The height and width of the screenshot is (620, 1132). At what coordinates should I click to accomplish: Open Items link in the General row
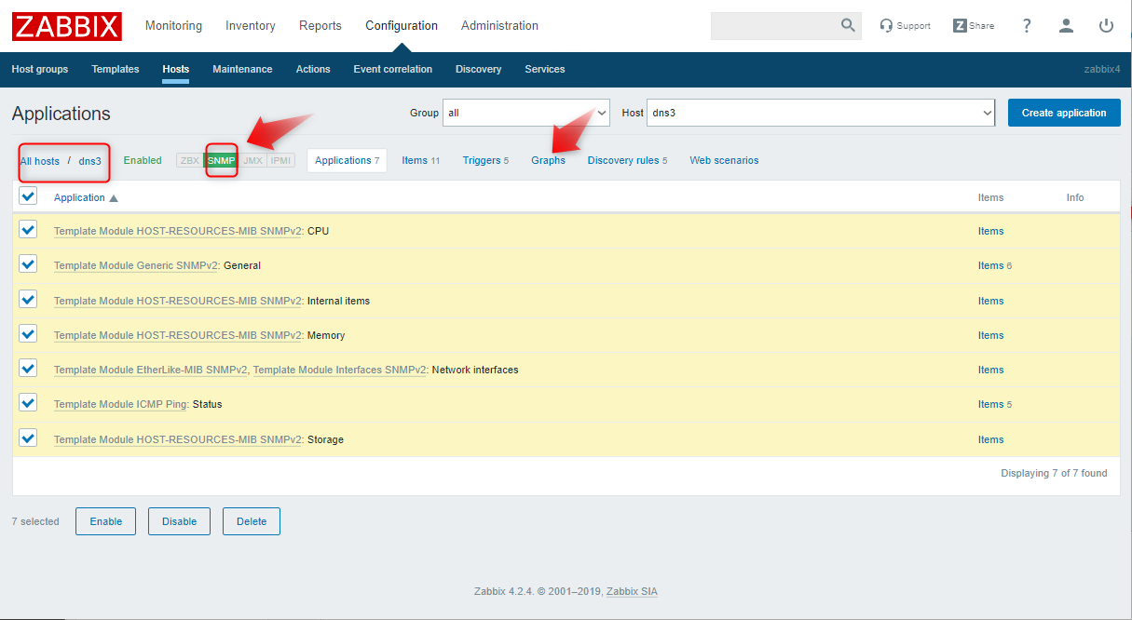(x=990, y=265)
